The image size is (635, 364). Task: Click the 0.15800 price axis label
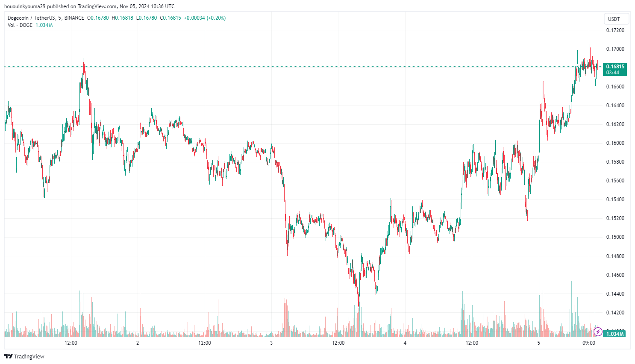tap(615, 162)
